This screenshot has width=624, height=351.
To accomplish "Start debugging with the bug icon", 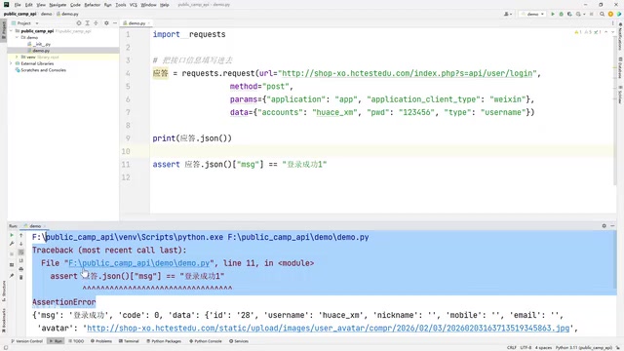I will tap(562, 14).
